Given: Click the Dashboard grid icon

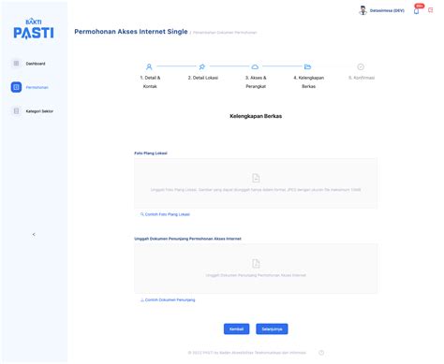Looking at the screenshot, I should [x=16, y=64].
